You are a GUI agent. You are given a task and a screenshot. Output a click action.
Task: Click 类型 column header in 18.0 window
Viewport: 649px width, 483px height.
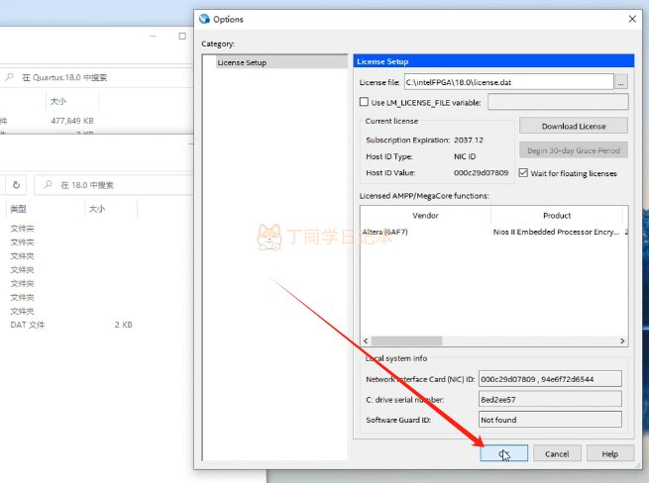coord(18,209)
